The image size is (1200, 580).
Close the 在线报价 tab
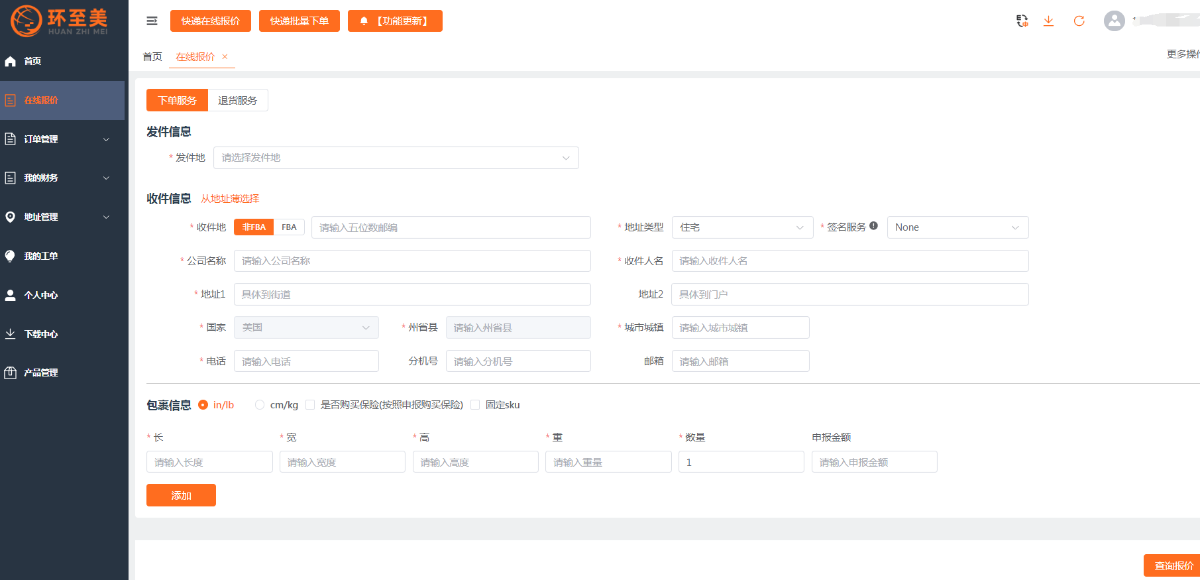(225, 57)
